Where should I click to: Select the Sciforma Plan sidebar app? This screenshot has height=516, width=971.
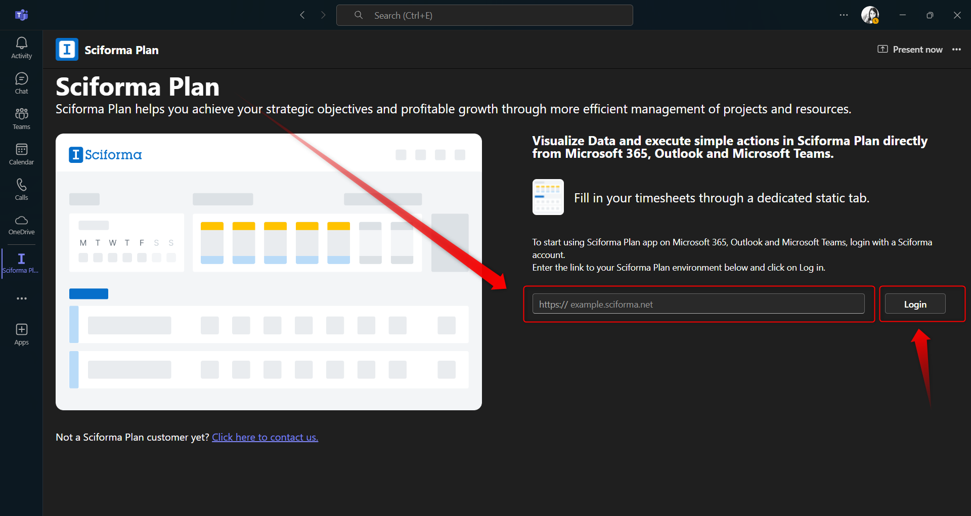(21, 263)
